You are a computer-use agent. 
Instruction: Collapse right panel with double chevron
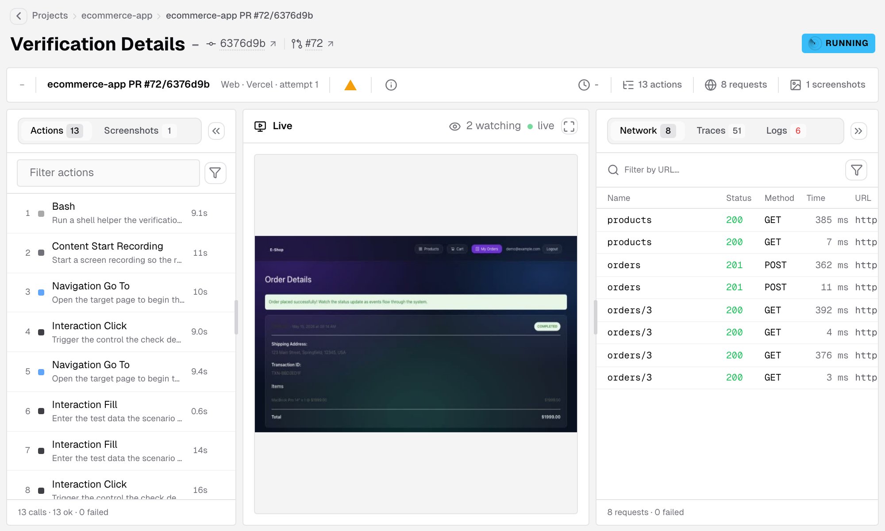(858, 131)
